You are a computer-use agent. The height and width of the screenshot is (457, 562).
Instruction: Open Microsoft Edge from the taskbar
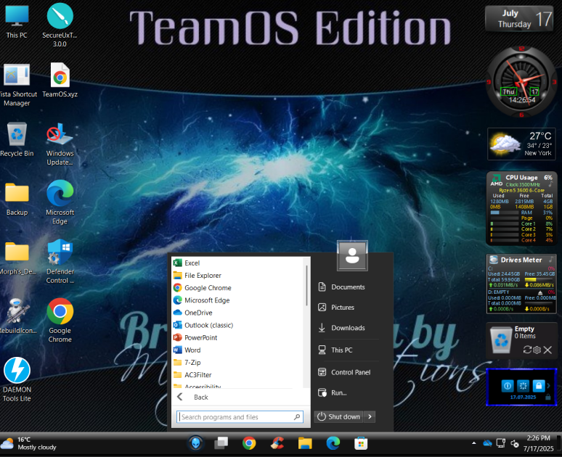(333, 443)
